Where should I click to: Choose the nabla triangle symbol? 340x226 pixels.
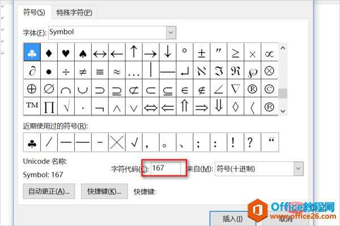(236, 89)
